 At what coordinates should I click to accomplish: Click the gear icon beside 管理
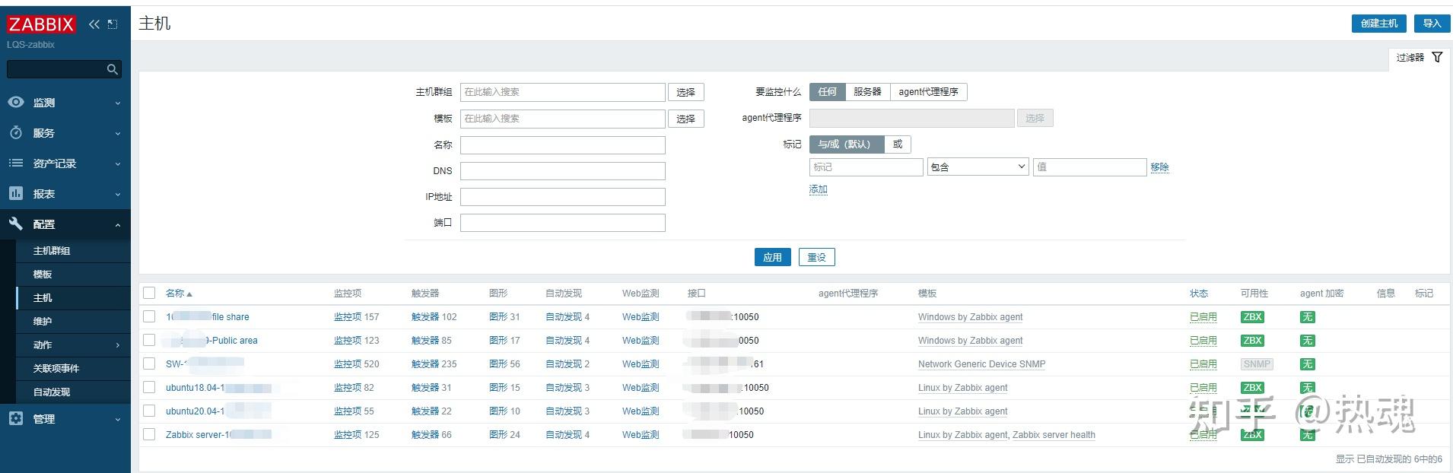(16, 418)
